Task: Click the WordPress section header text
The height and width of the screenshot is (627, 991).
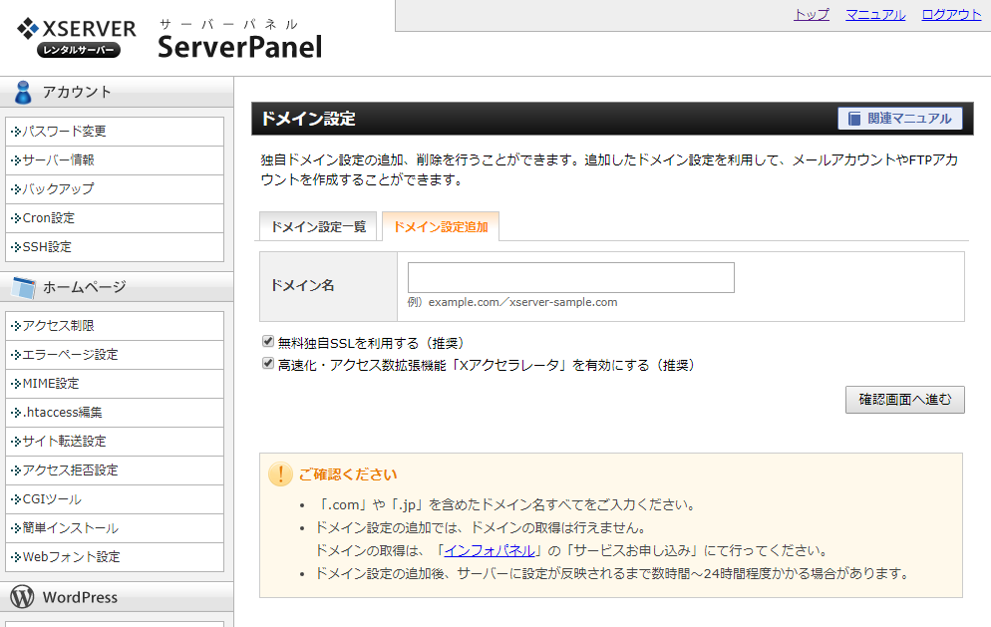Action: pos(81,597)
